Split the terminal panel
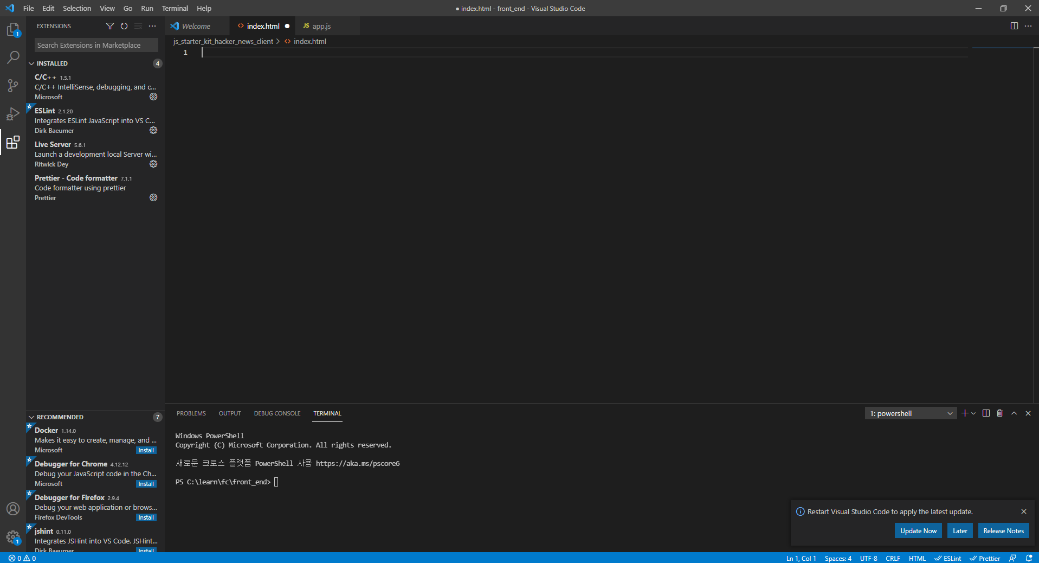The width and height of the screenshot is (1039, 563). tap(986, 413)
